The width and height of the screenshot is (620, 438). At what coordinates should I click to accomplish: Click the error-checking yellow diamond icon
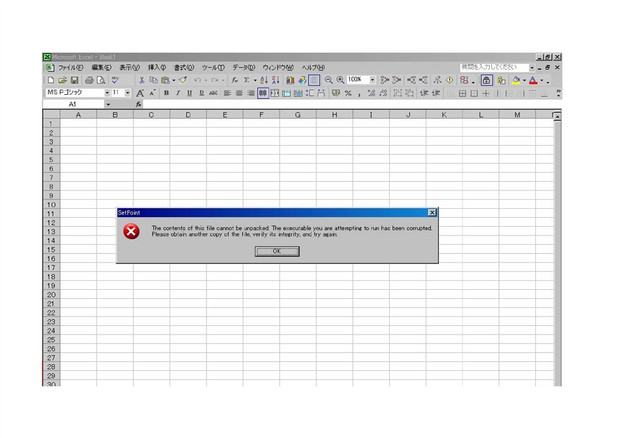click(x=450, y=80)
